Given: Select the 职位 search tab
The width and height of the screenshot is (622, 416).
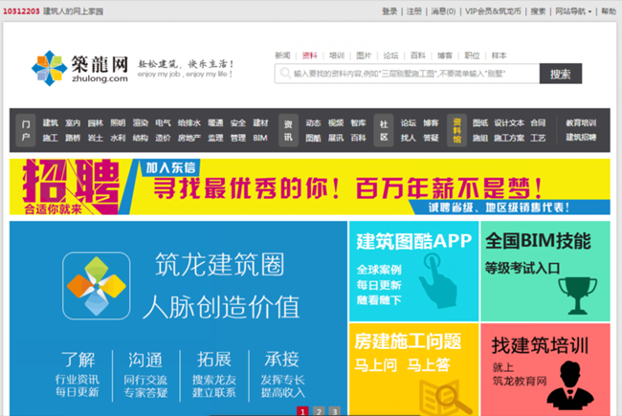Looking at the screenshot, I should [x=472, y=55].
